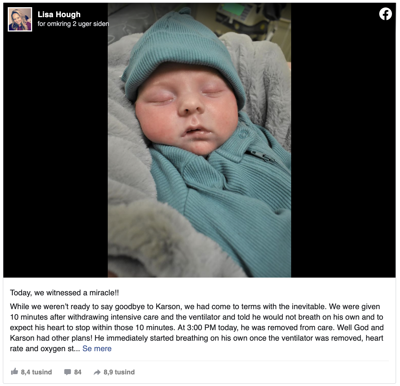
Task: Open the 'for omkring 2 uger siden' timestamp
Action: [x=73, y=24]
